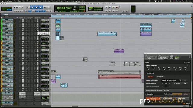This screenshot has height=108, width=193.
Task: Click the Rewind transport button
Action: click(110, 11)
